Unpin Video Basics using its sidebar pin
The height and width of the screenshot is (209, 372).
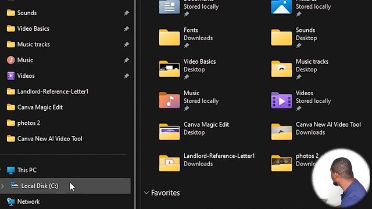(126, 29)
